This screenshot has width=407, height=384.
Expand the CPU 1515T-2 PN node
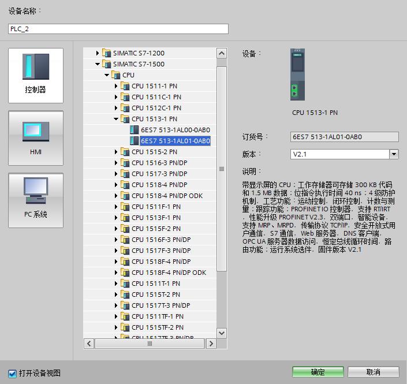tap(116, 294)
